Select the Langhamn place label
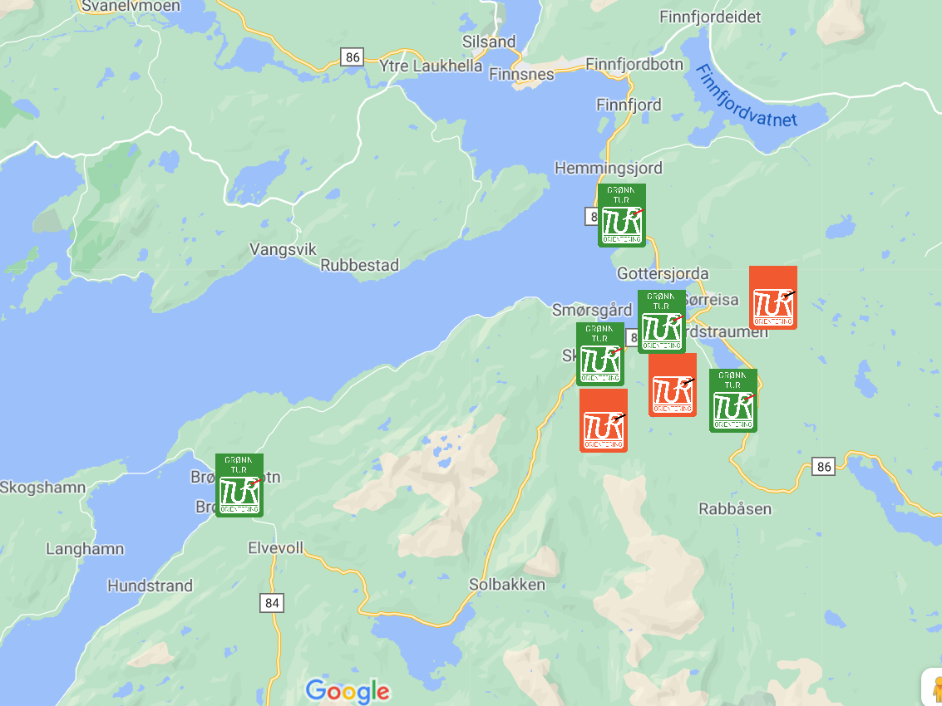 coord(86,549)
